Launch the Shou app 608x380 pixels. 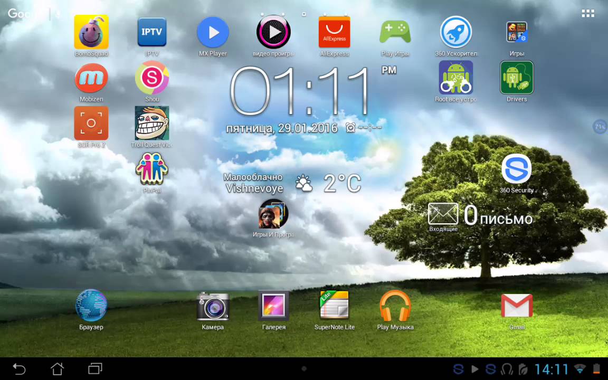pos(151,78)
